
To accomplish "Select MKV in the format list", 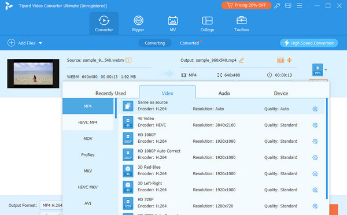I will point(88,170).
